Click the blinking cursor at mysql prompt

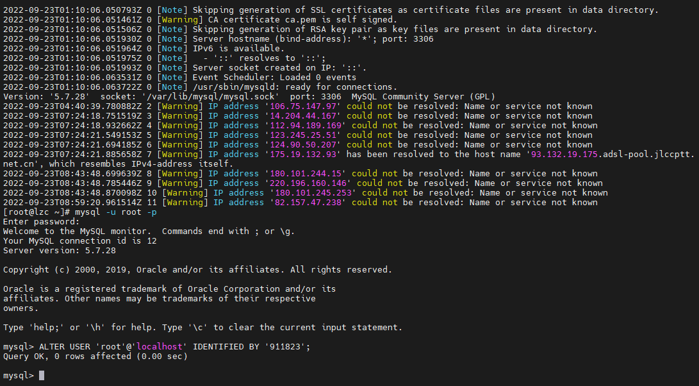(42, 375)
